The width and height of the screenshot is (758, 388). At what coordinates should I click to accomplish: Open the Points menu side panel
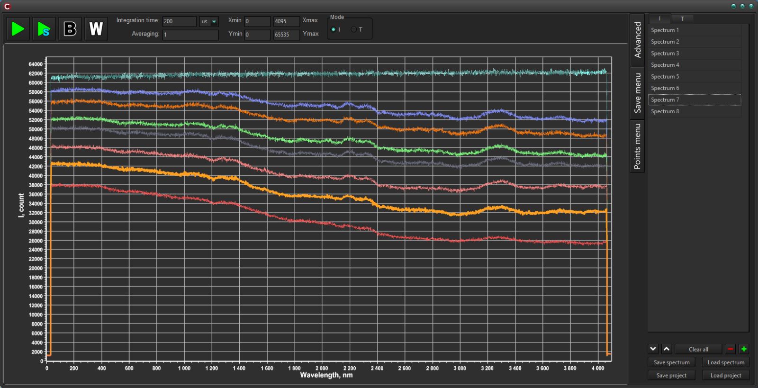click(x=637, y=146)
